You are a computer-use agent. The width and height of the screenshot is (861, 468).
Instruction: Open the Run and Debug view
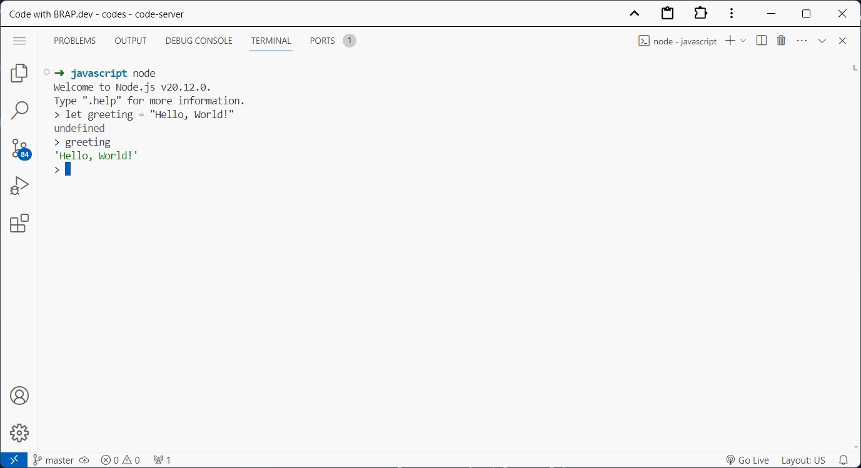(x=19, y=186)
